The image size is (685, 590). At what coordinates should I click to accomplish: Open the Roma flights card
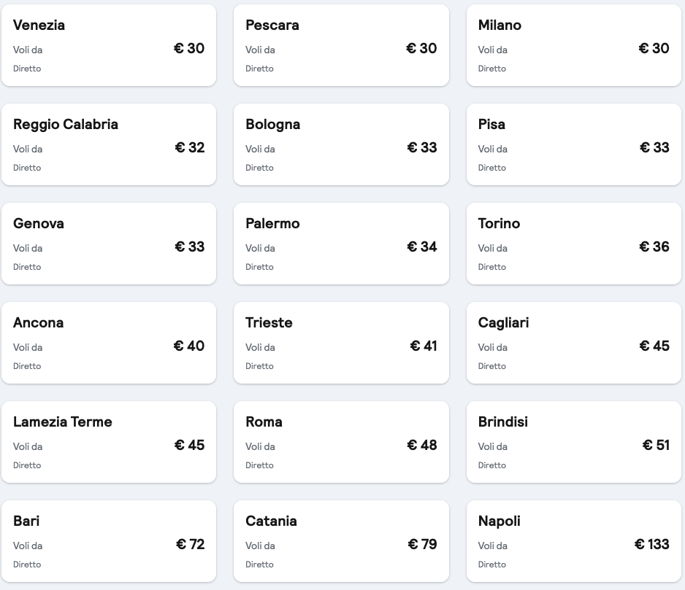[x=341, y=441]
